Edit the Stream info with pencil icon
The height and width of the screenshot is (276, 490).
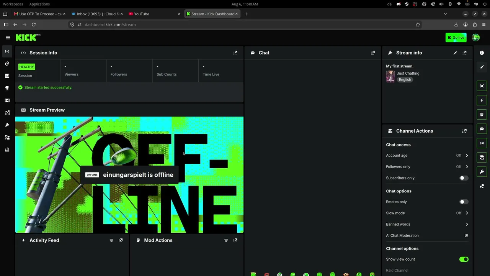455,53
